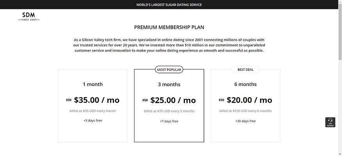Click the +7 days free text

[x=169, y=121]
